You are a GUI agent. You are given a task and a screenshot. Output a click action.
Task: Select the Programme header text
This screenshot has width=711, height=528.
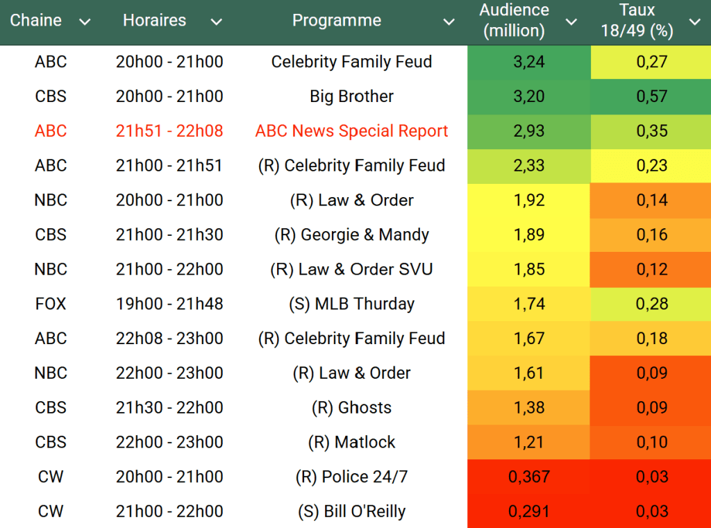coord(337,20)
